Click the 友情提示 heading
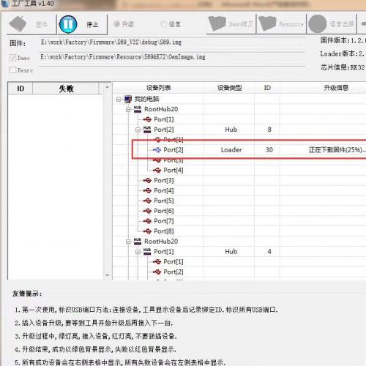Viewport: 366px width, 366px height. point(27,294)
